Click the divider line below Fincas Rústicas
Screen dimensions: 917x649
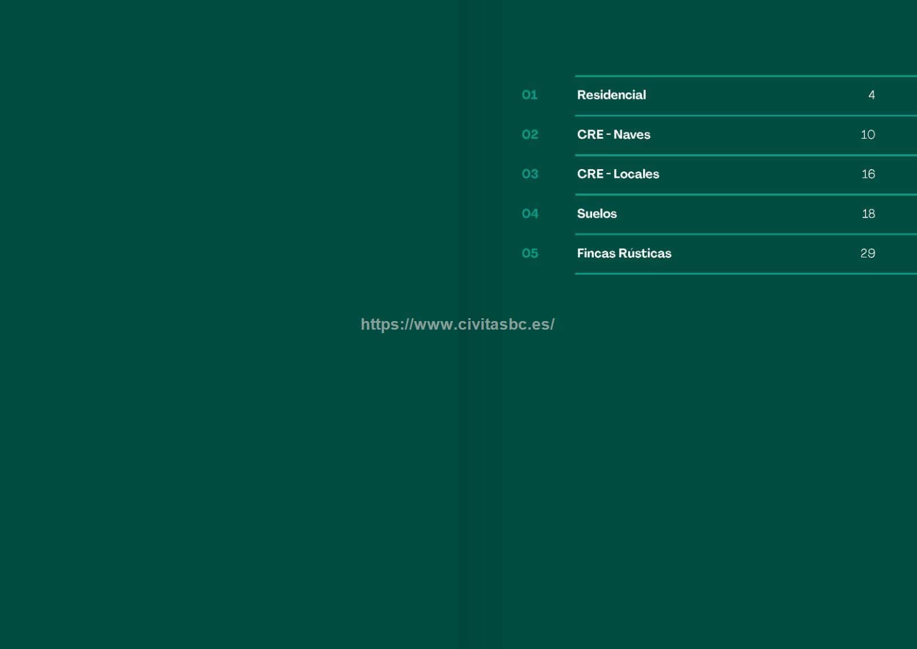[x=745, y=273]
